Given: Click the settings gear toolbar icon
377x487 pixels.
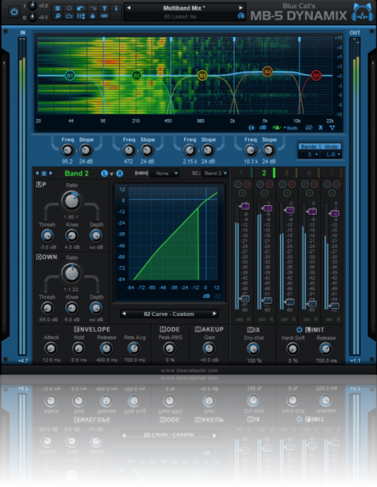Looking at the screenshot, I should point(69,8).
